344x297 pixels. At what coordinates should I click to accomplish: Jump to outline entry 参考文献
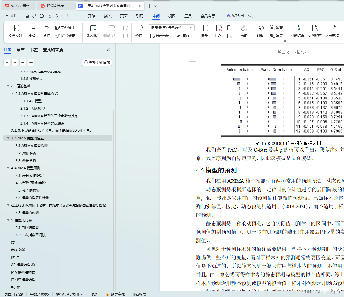[x=18, y=250]
